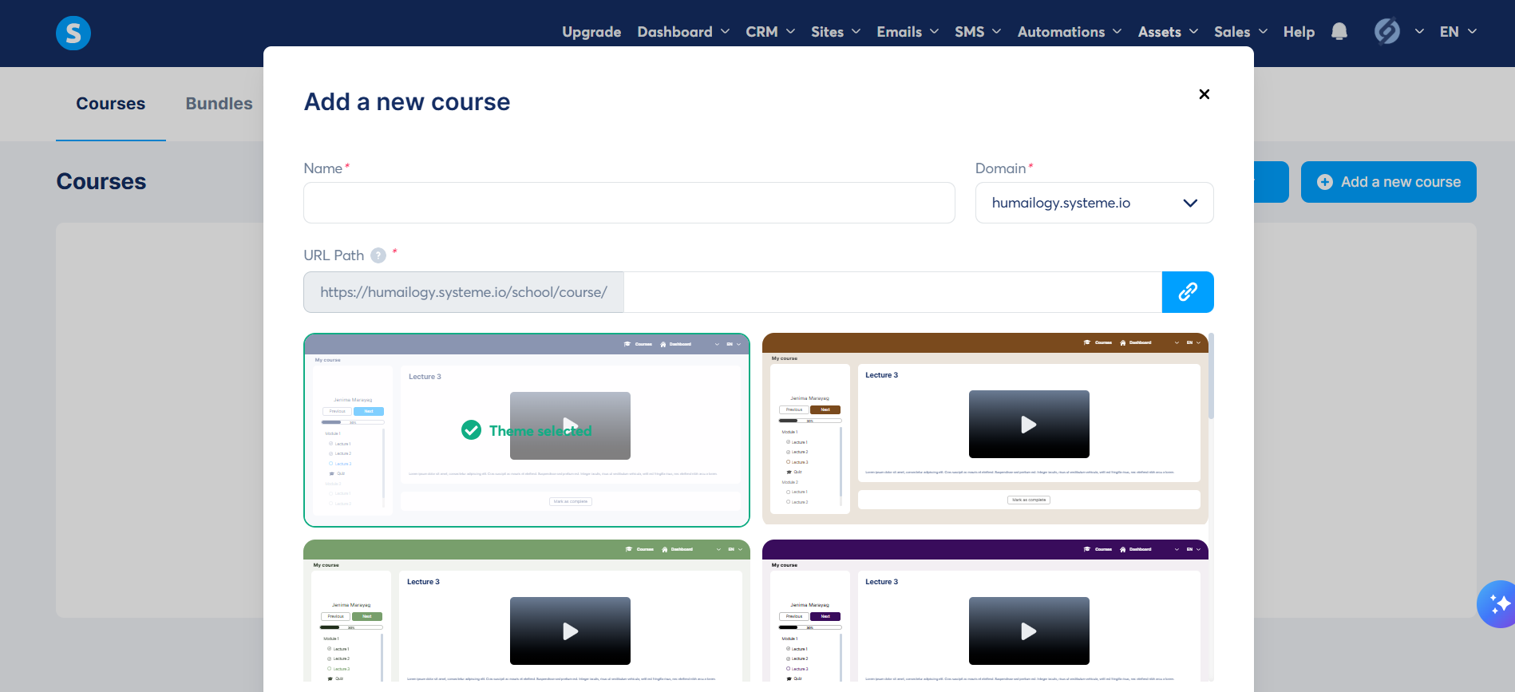Open the notifications bell

(x=1339, y=31)
